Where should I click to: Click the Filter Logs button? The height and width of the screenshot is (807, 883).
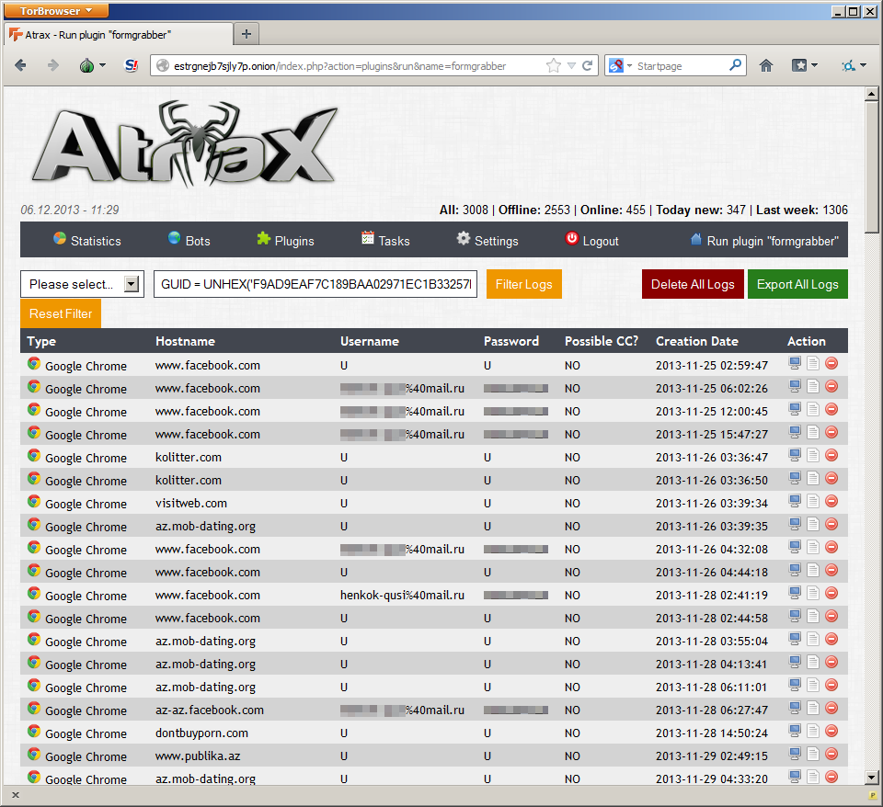coord(523,284)
